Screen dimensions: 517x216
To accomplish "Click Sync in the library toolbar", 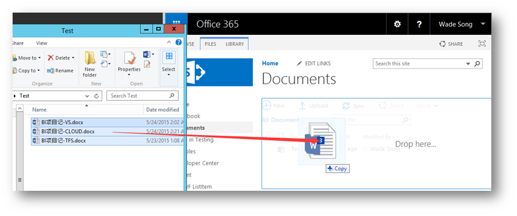I will (353, 106).
